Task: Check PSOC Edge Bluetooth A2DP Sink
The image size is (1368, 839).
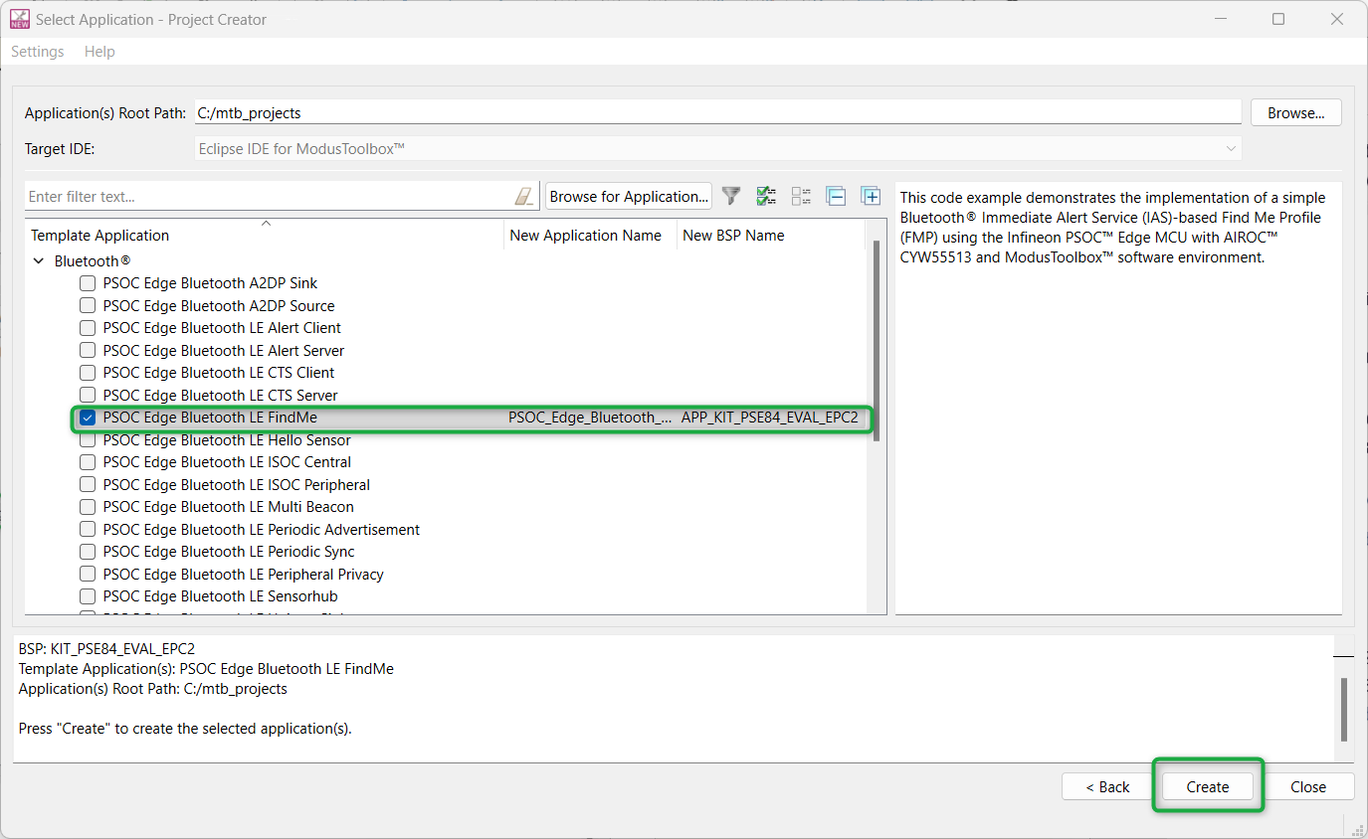Action: tap(88, 283)
